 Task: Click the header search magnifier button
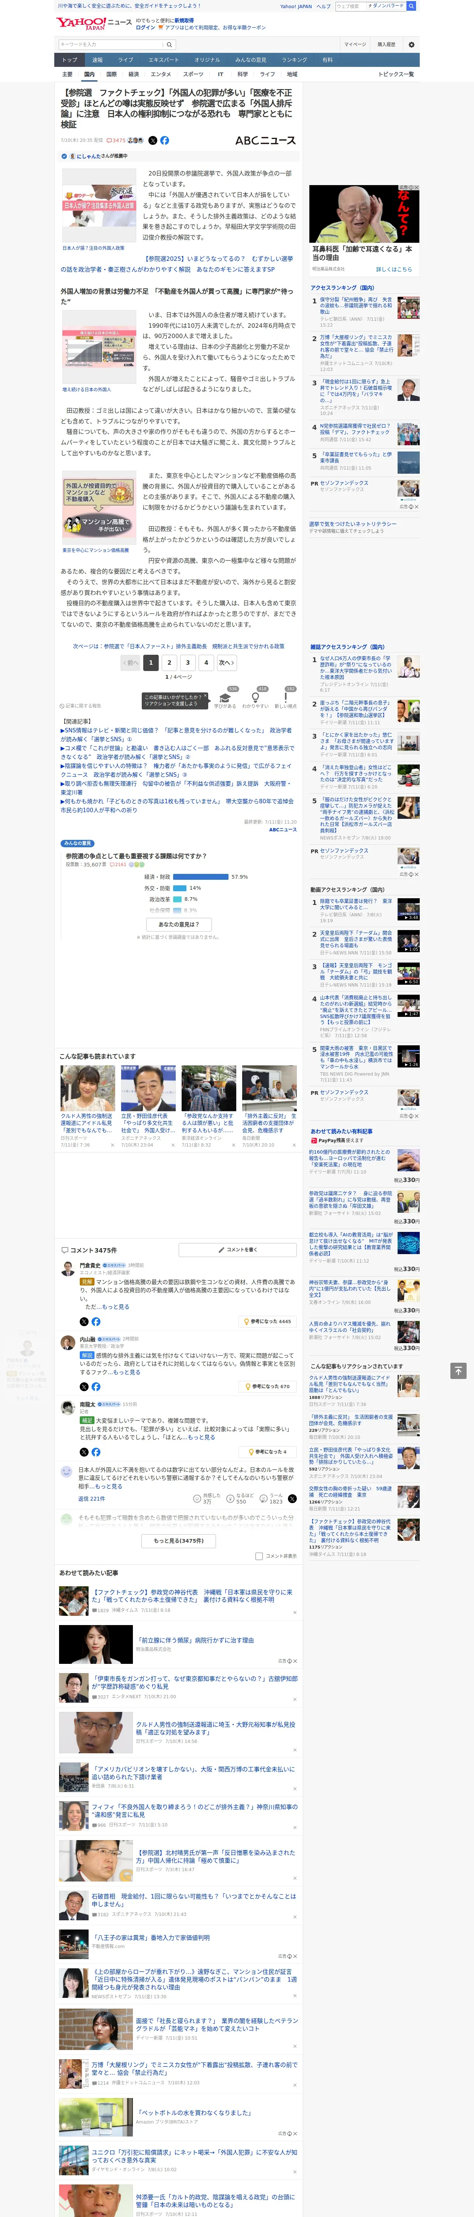(411, 6)
